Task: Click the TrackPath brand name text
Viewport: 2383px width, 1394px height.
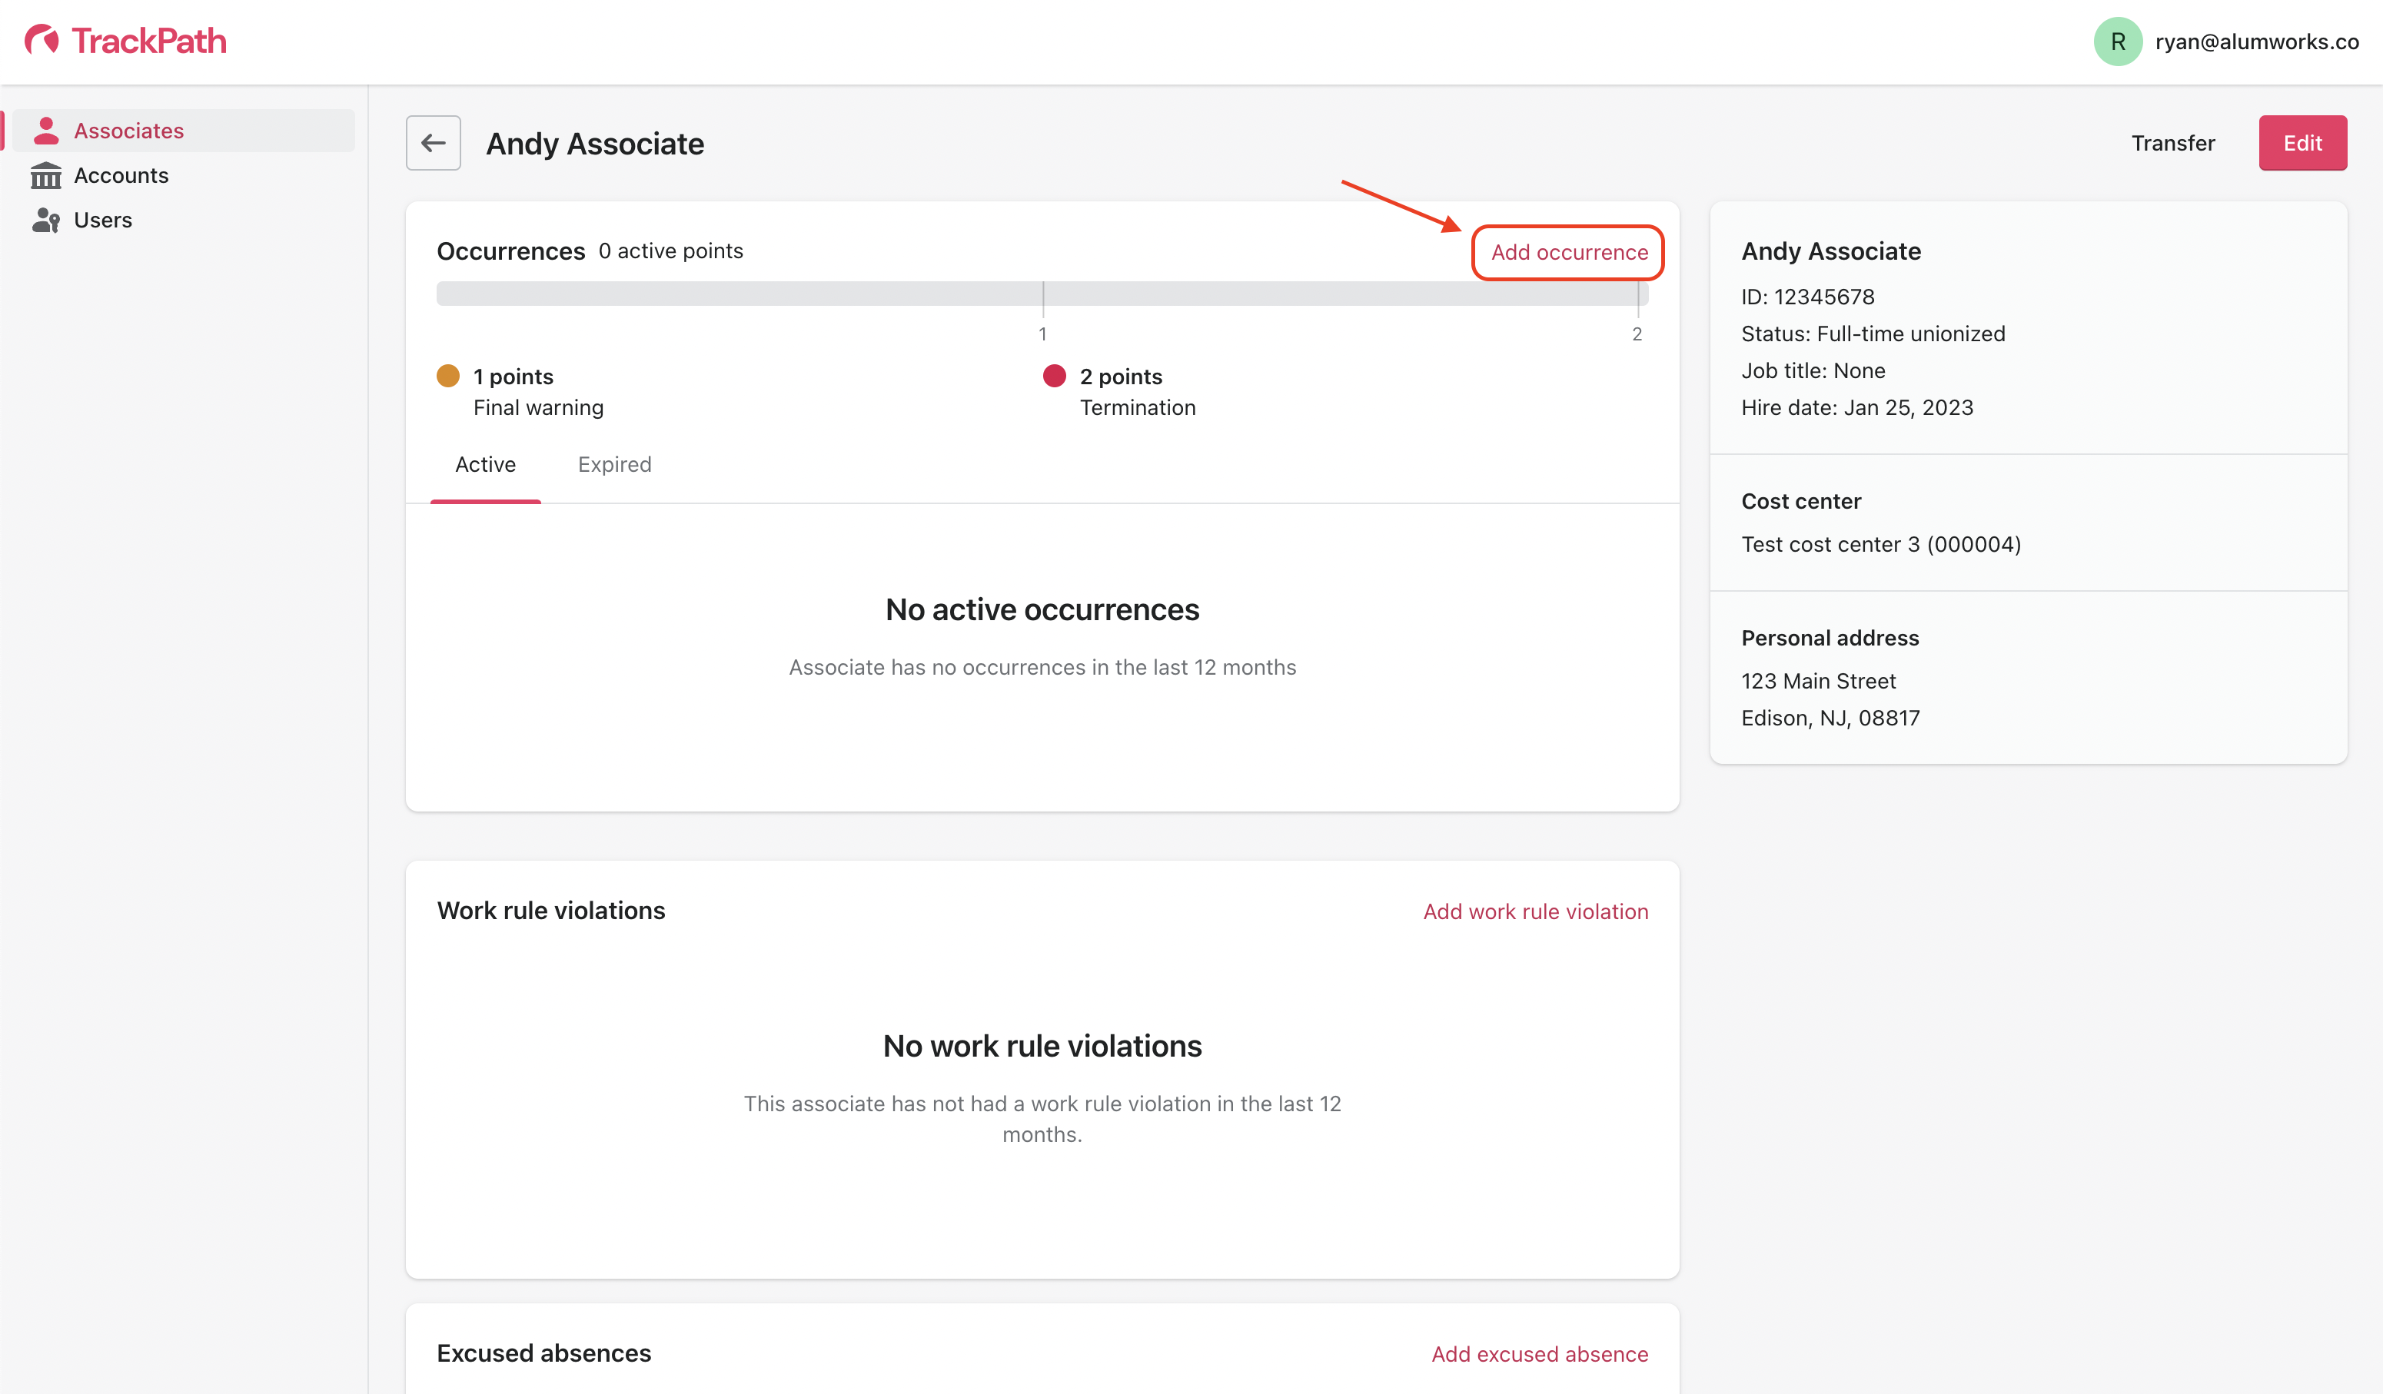Action: coord(148,41)
